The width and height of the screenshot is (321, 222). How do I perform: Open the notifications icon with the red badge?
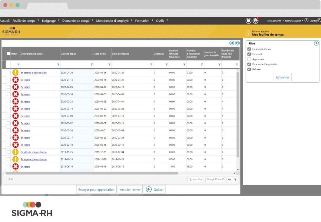click(256, 21)
